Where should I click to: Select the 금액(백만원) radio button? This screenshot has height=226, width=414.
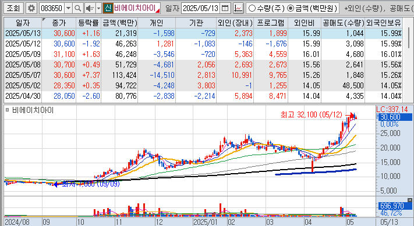(290, 9)
